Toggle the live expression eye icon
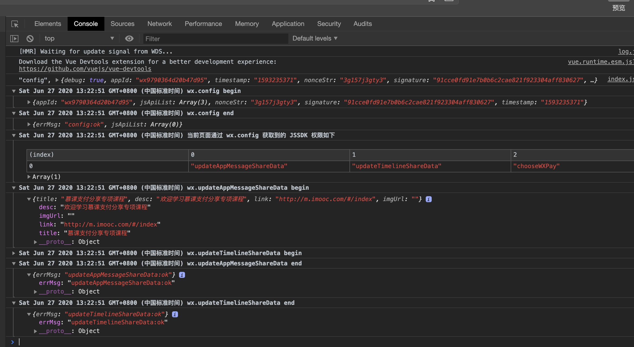The image size is (634, 347). click(129, 39)
